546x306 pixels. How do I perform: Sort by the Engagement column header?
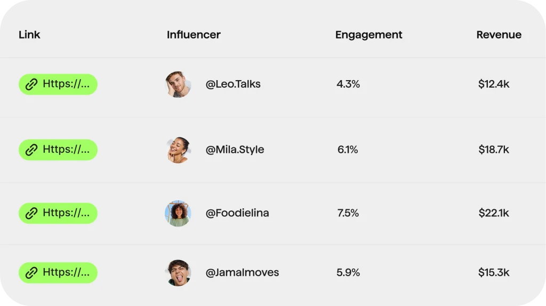tap(368, 35)
